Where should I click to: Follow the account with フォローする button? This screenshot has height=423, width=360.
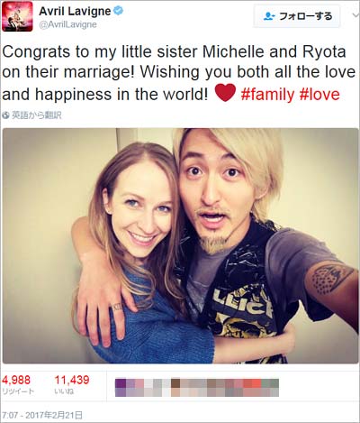pos(297,16)
